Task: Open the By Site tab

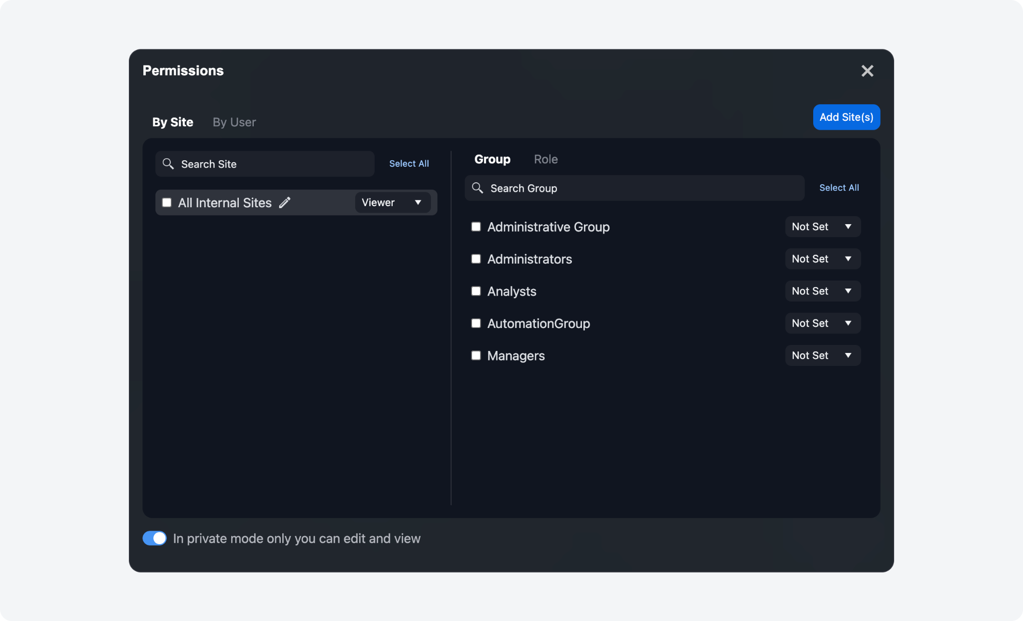Action: click(x=172, y=122)
